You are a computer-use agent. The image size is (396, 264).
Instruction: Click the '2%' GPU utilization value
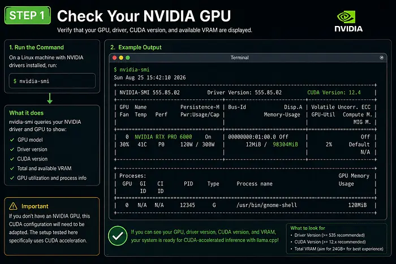click(x=329, y=144)
